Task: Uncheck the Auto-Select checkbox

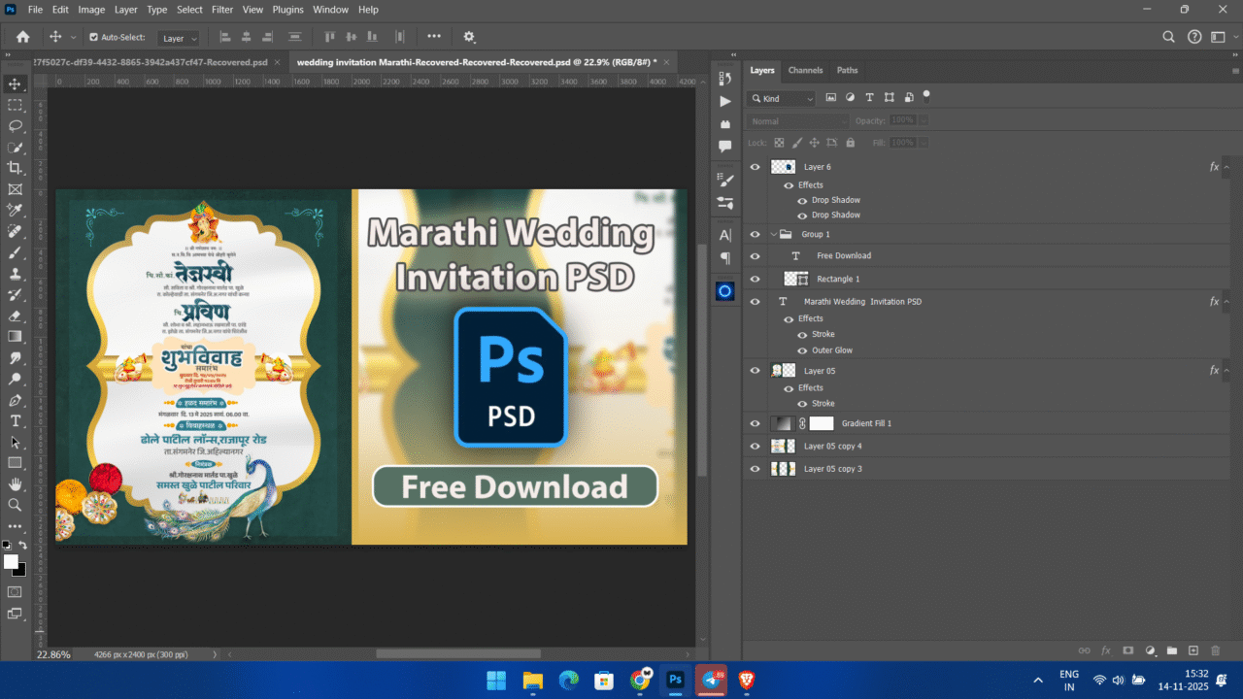Action: coord(93,38)
